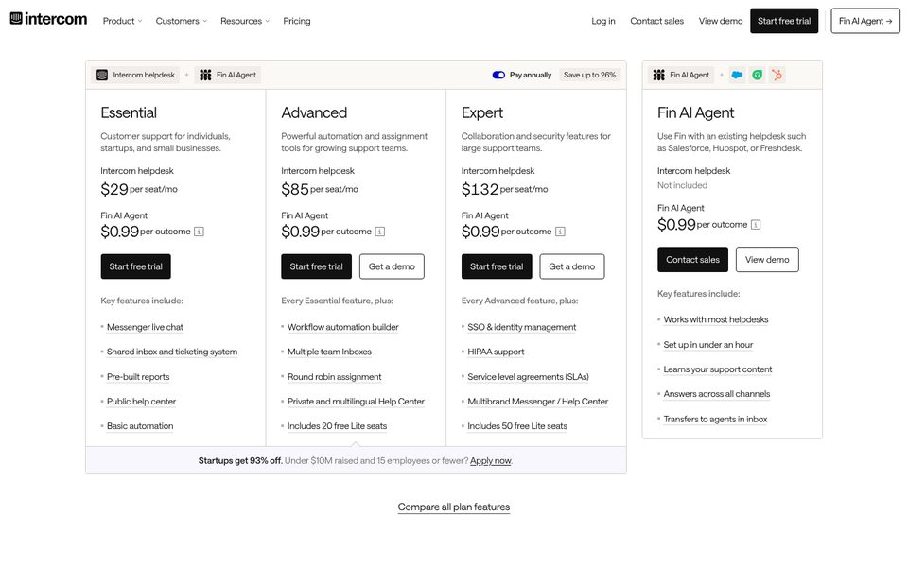Click Pre-built reports feature
This screenshot has width=908, height=567.
coord(138,377)
